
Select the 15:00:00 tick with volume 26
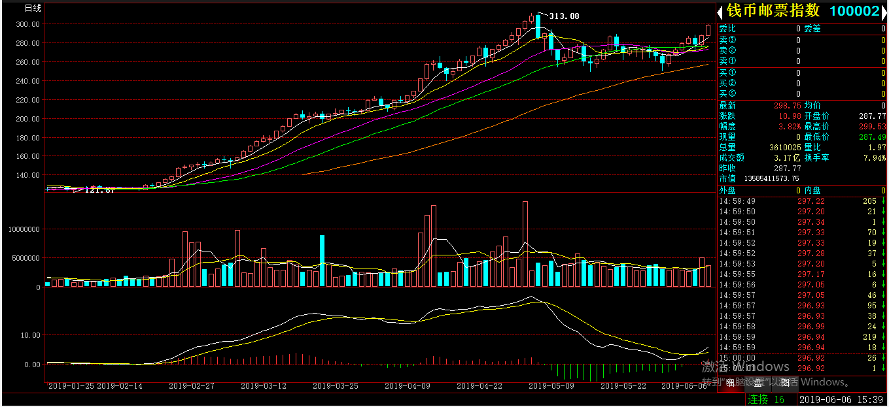[802, 358]
